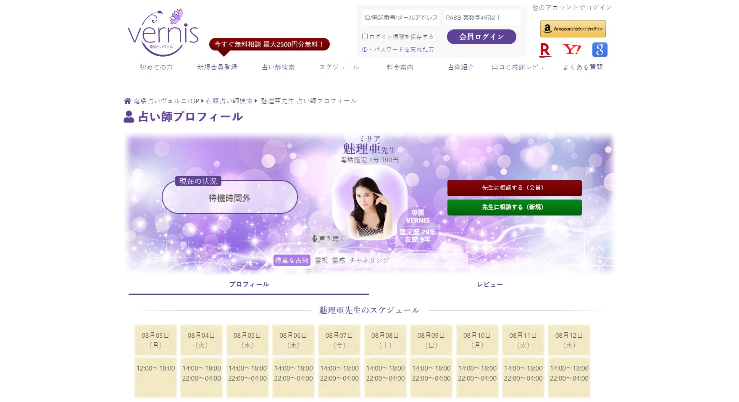This screenshot has height=402, width=739.
Task: Toggle ログイン情報を保存する checkbox
Action: point(365,37)
